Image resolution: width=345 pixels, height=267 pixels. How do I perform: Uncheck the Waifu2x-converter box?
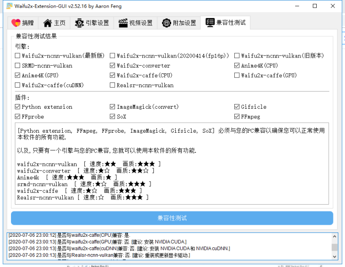tap(112, 65)
